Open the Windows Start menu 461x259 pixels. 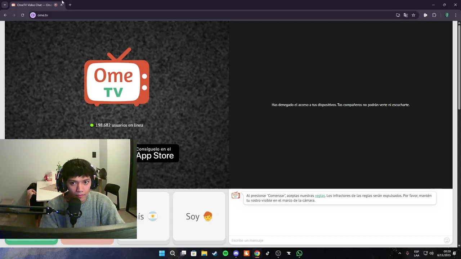point(162,253)
